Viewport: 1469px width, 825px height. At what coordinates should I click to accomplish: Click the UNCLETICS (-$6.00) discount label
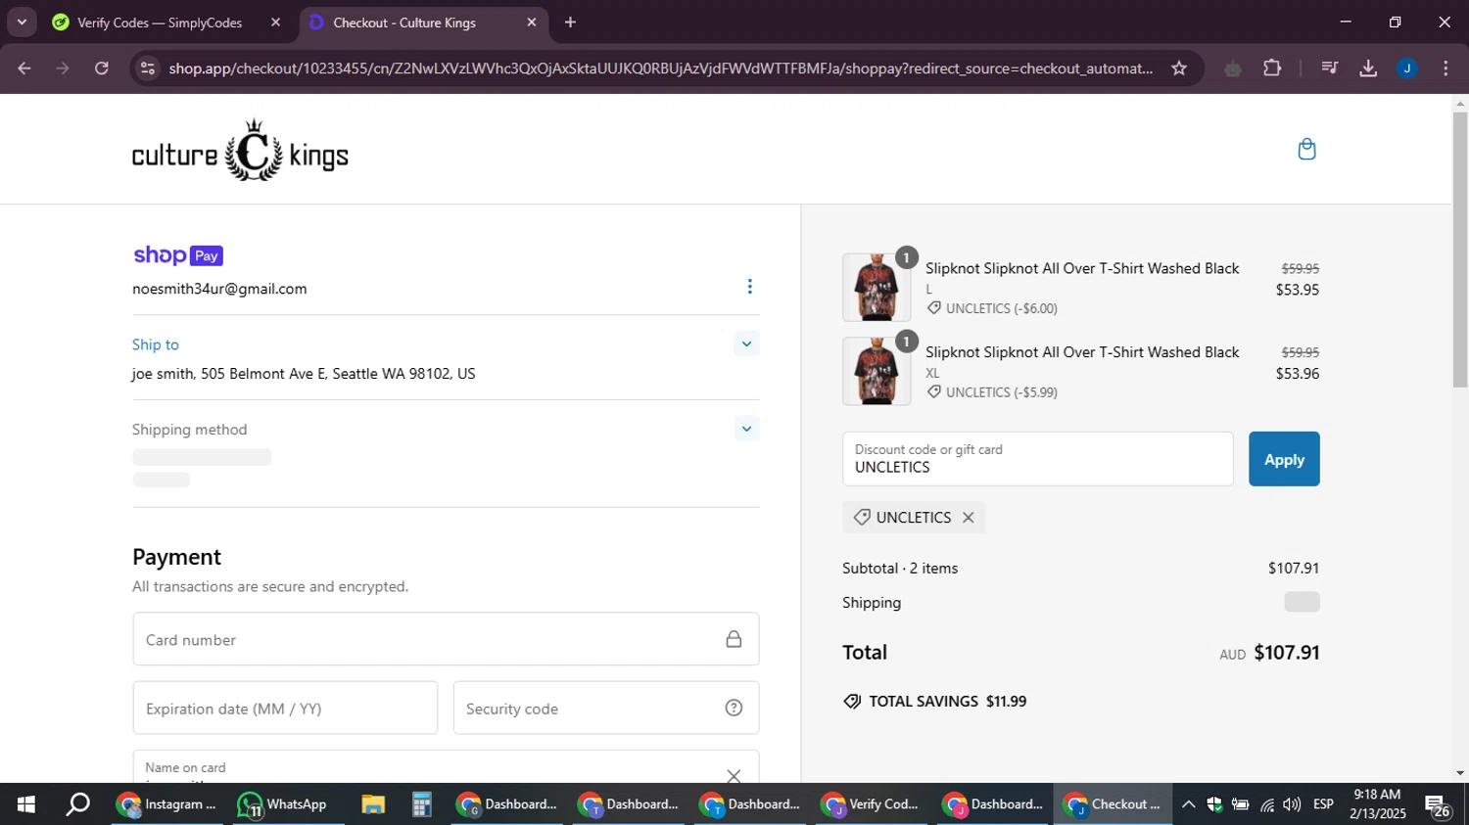click(x=992, y=308)
